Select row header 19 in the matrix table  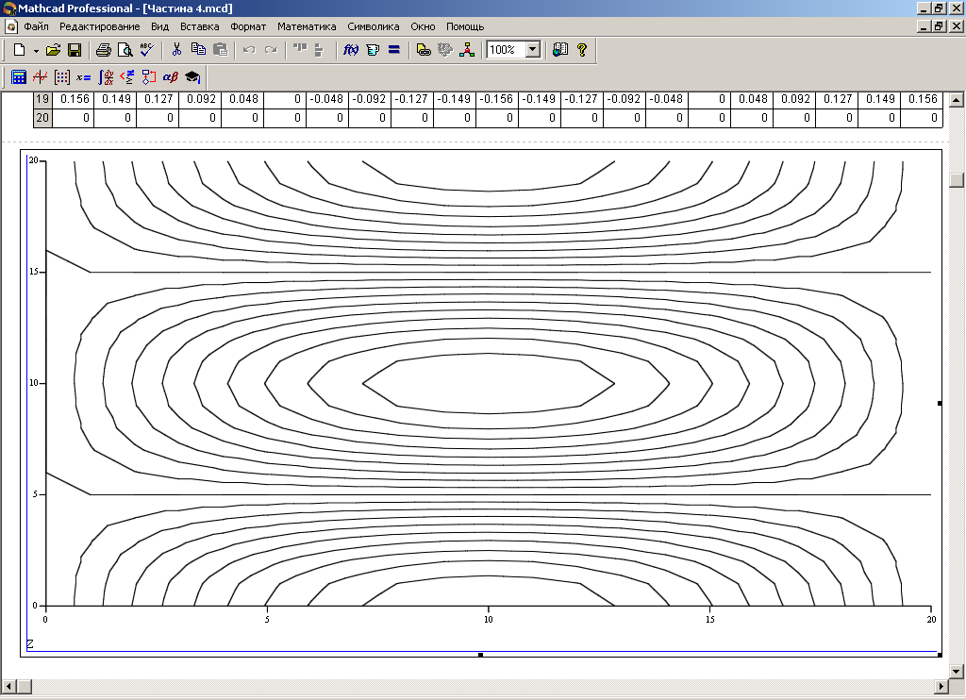click(x=42, y=99)
